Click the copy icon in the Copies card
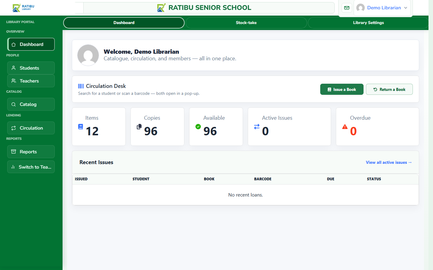Screen dimensions: 433x270 [x=139, y=127]
